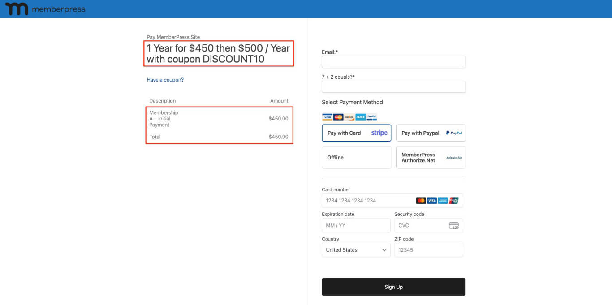The width and height of the screenshot is (612, 305).
Task: Click the Email input field
Action: click(393, 61)
